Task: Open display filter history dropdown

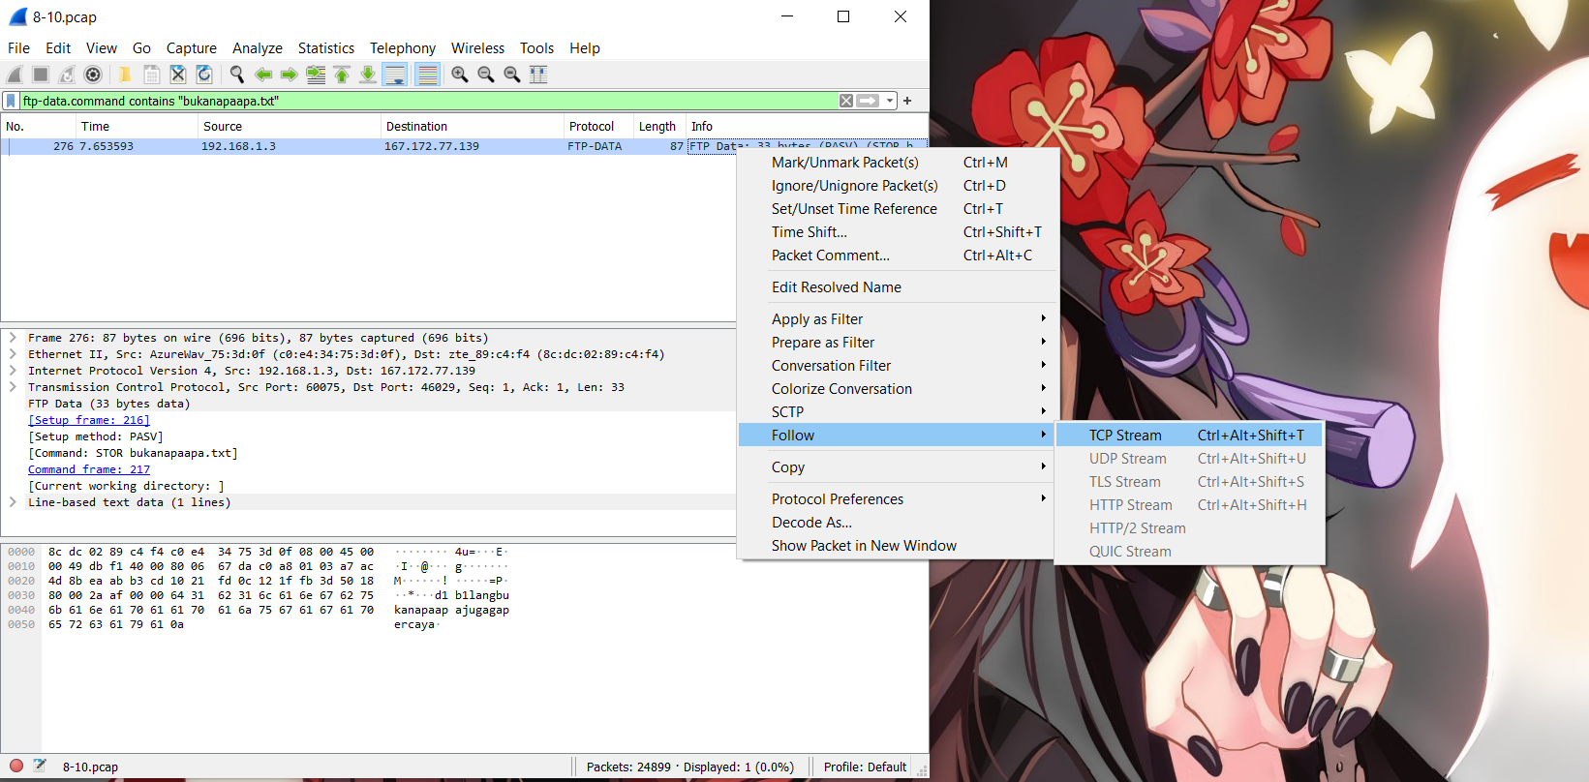Action: [x=890, y=101]
